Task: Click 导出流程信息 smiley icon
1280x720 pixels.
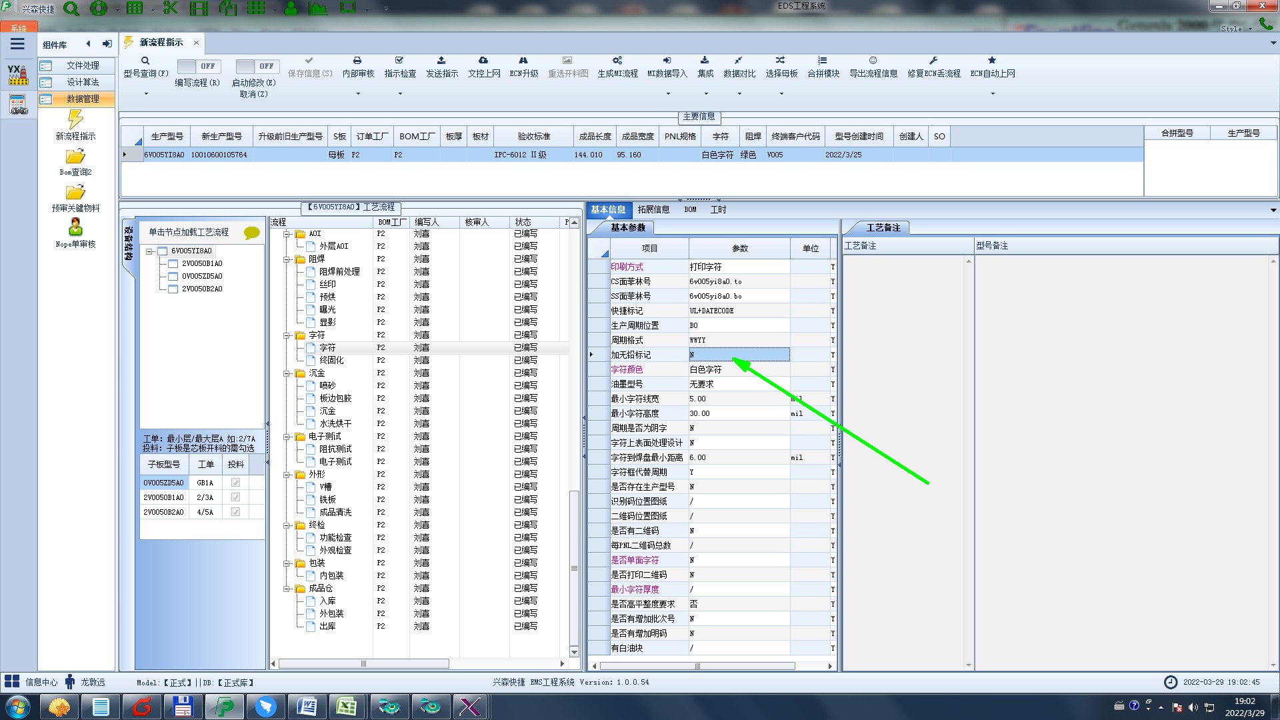Action: 873,61
